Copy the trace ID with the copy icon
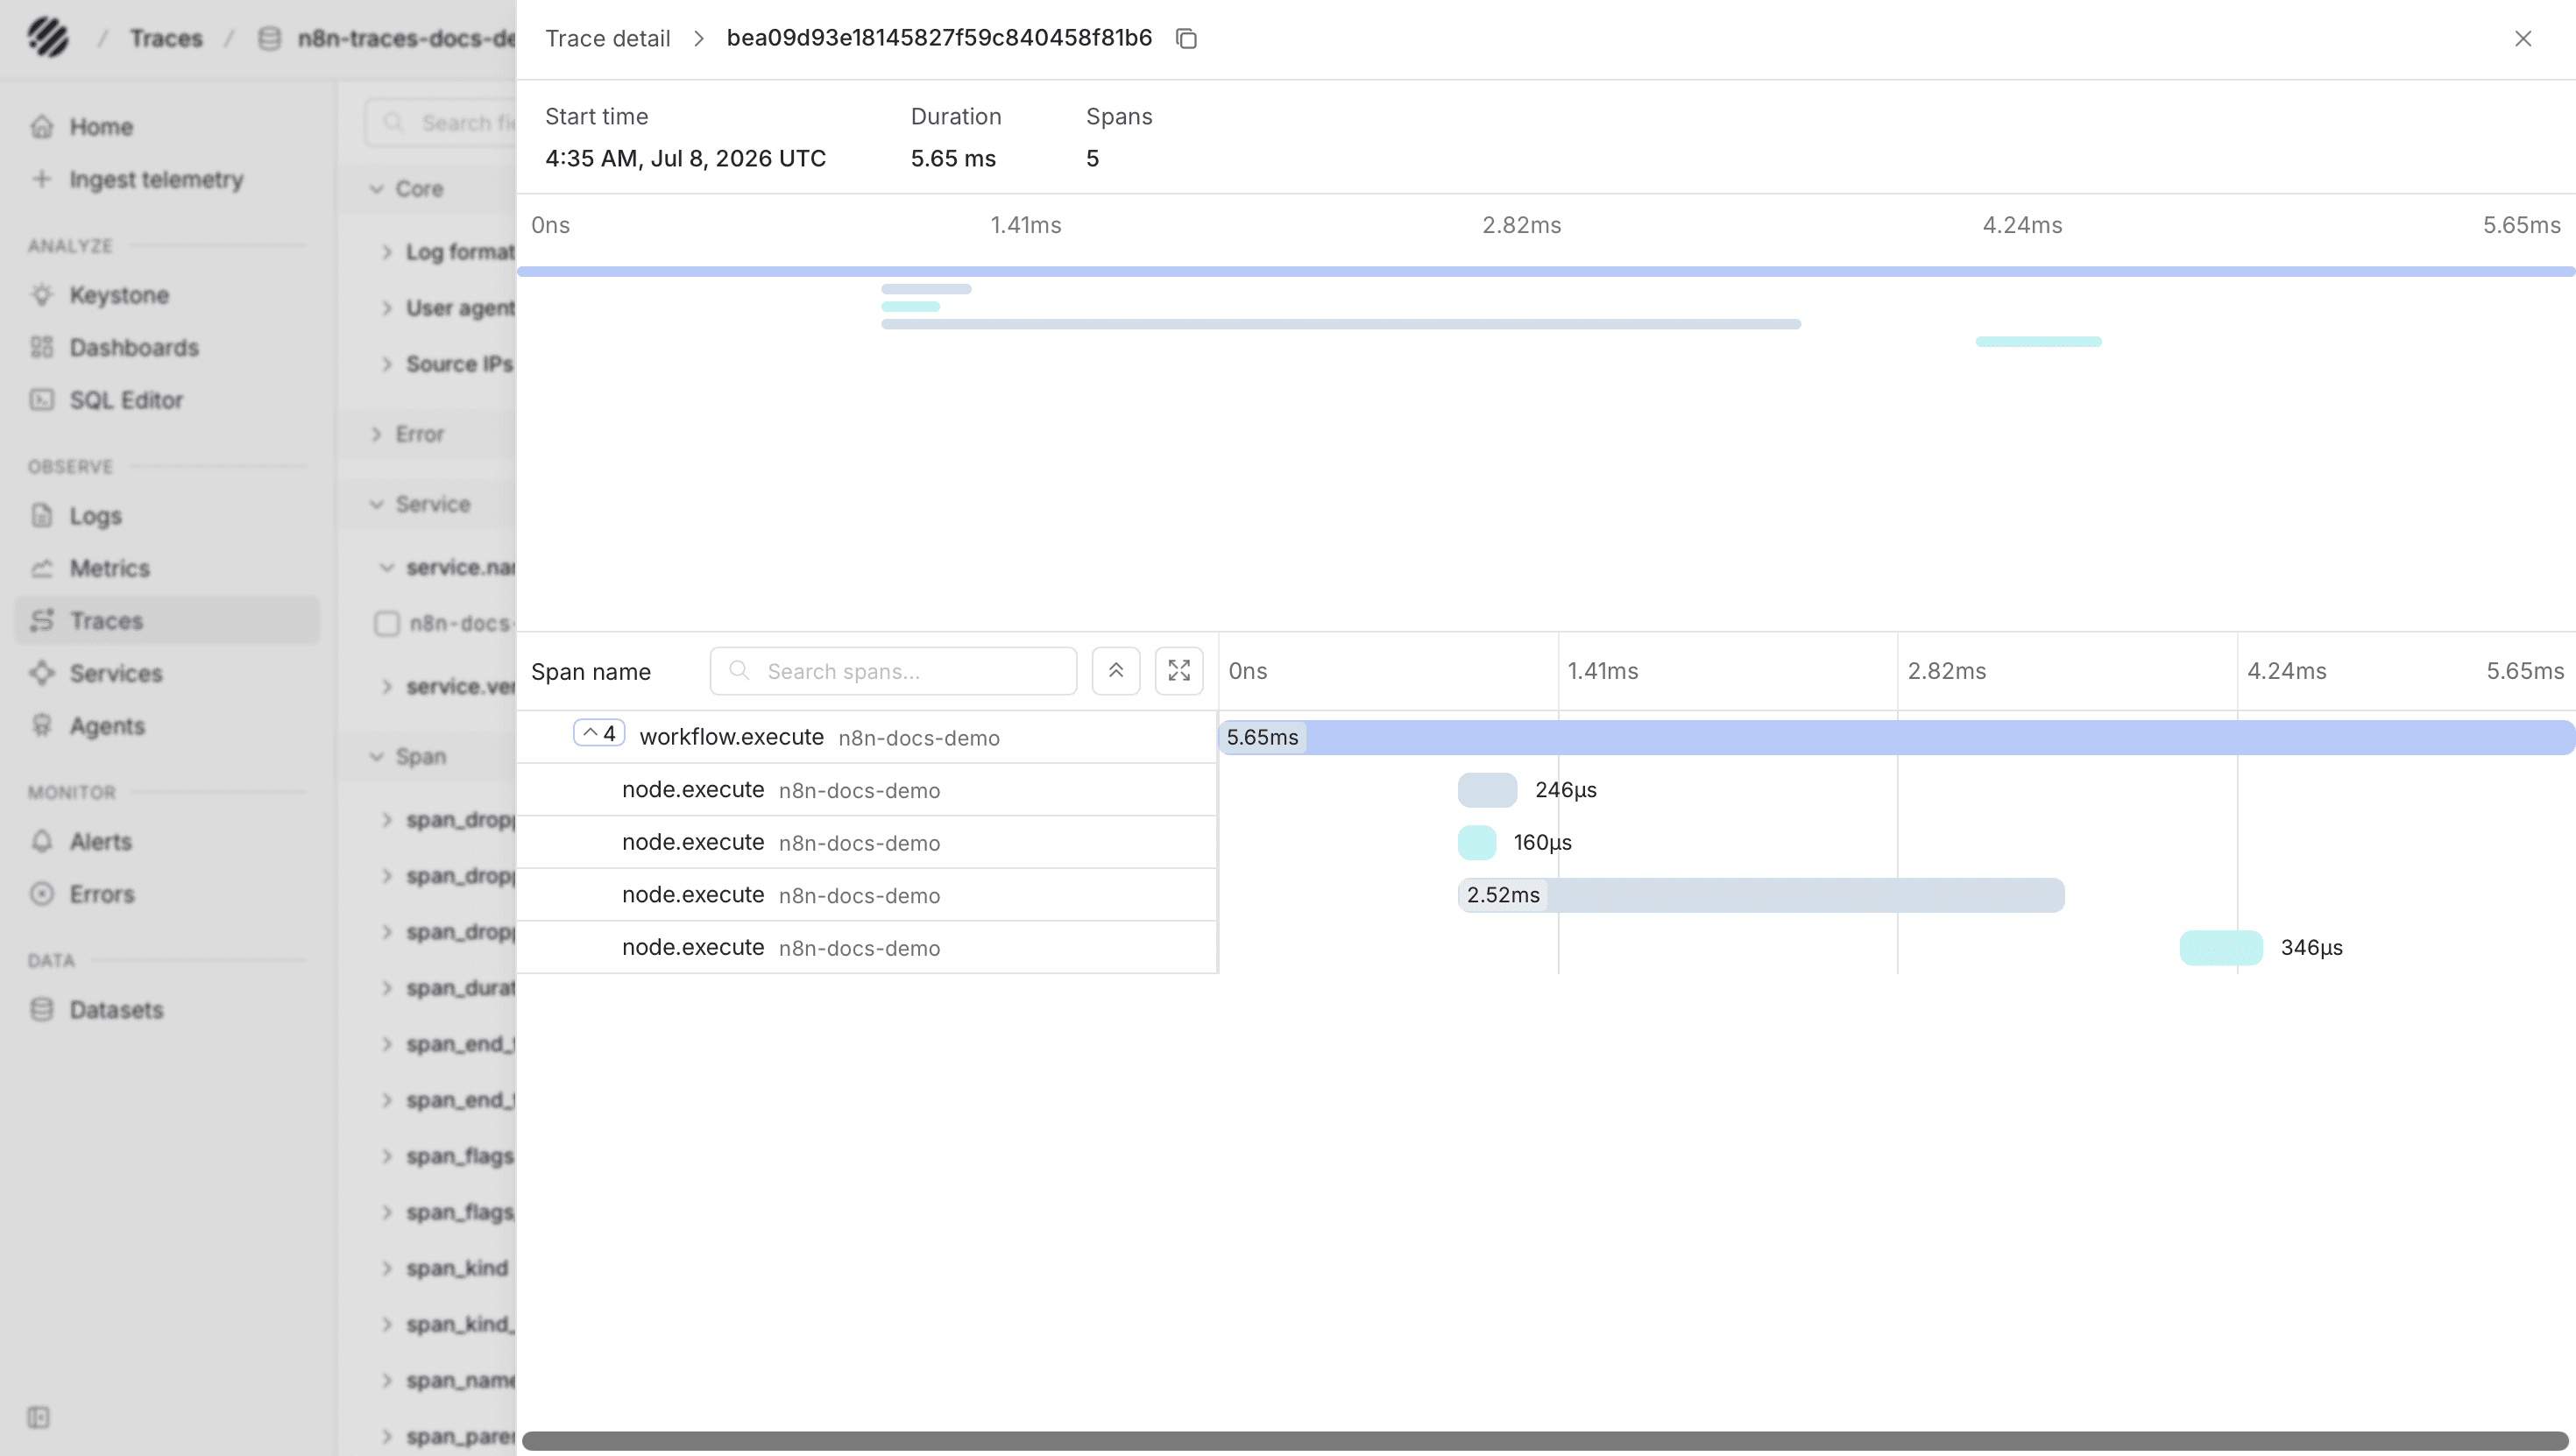This screenshot has height=1456, width=2576. pos(1186,39)
